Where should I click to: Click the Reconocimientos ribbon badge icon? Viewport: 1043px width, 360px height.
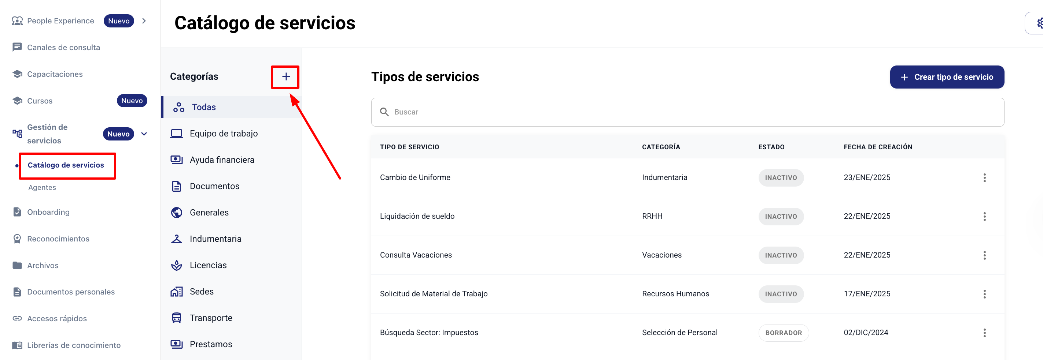(17, 239)
